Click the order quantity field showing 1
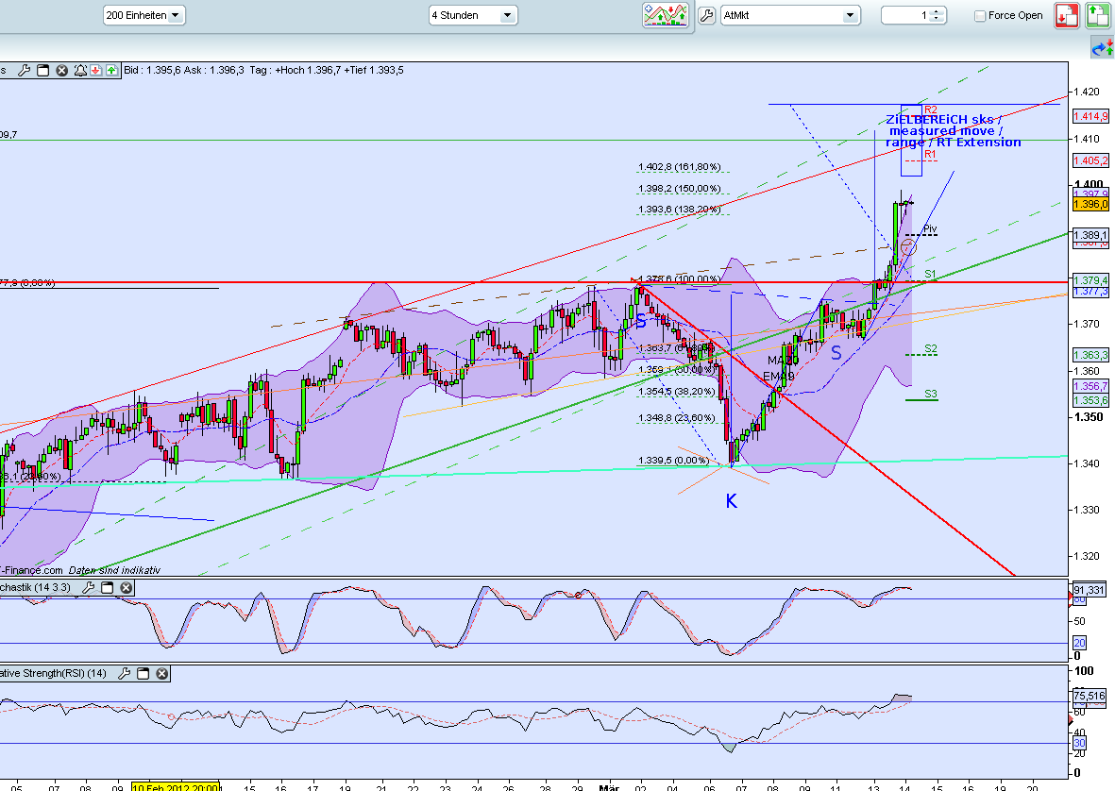The height and width of the screenshot is (791, 1115). pos(906,15)
